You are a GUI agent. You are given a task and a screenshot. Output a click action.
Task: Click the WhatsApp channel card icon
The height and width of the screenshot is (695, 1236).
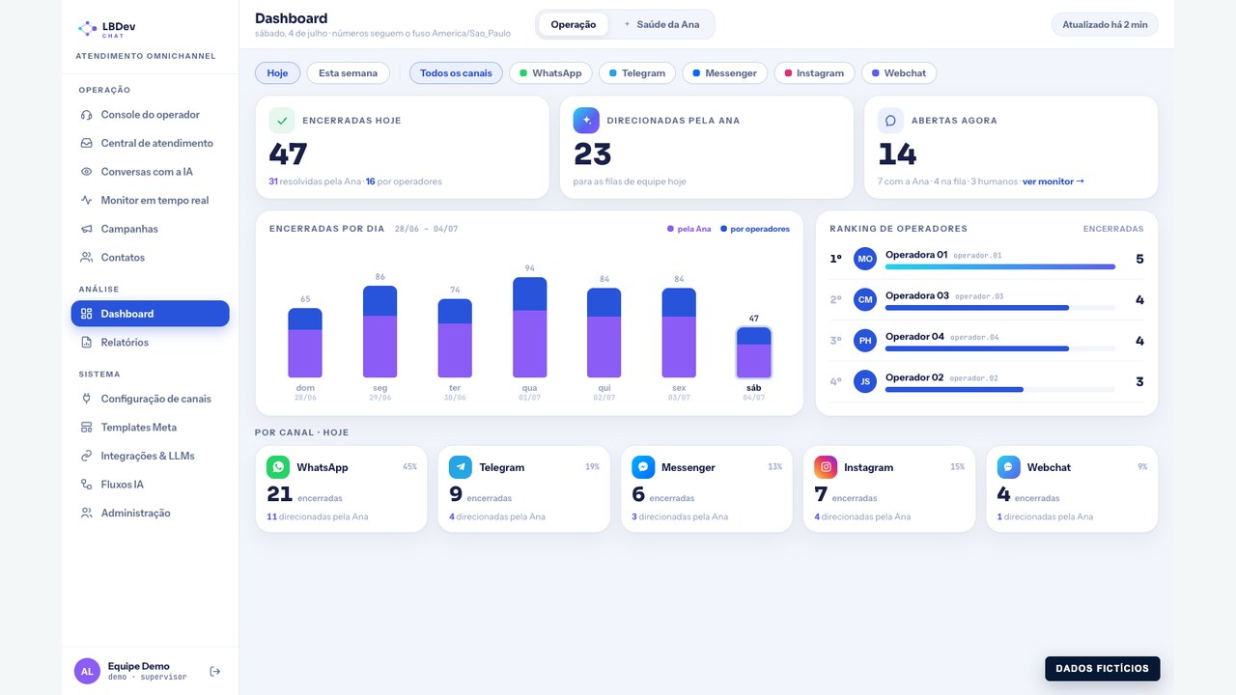click(x=278, y=467)
